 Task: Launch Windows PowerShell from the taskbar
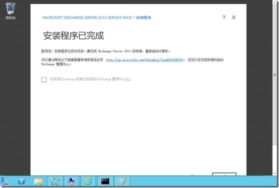click(x=21, y=181)
